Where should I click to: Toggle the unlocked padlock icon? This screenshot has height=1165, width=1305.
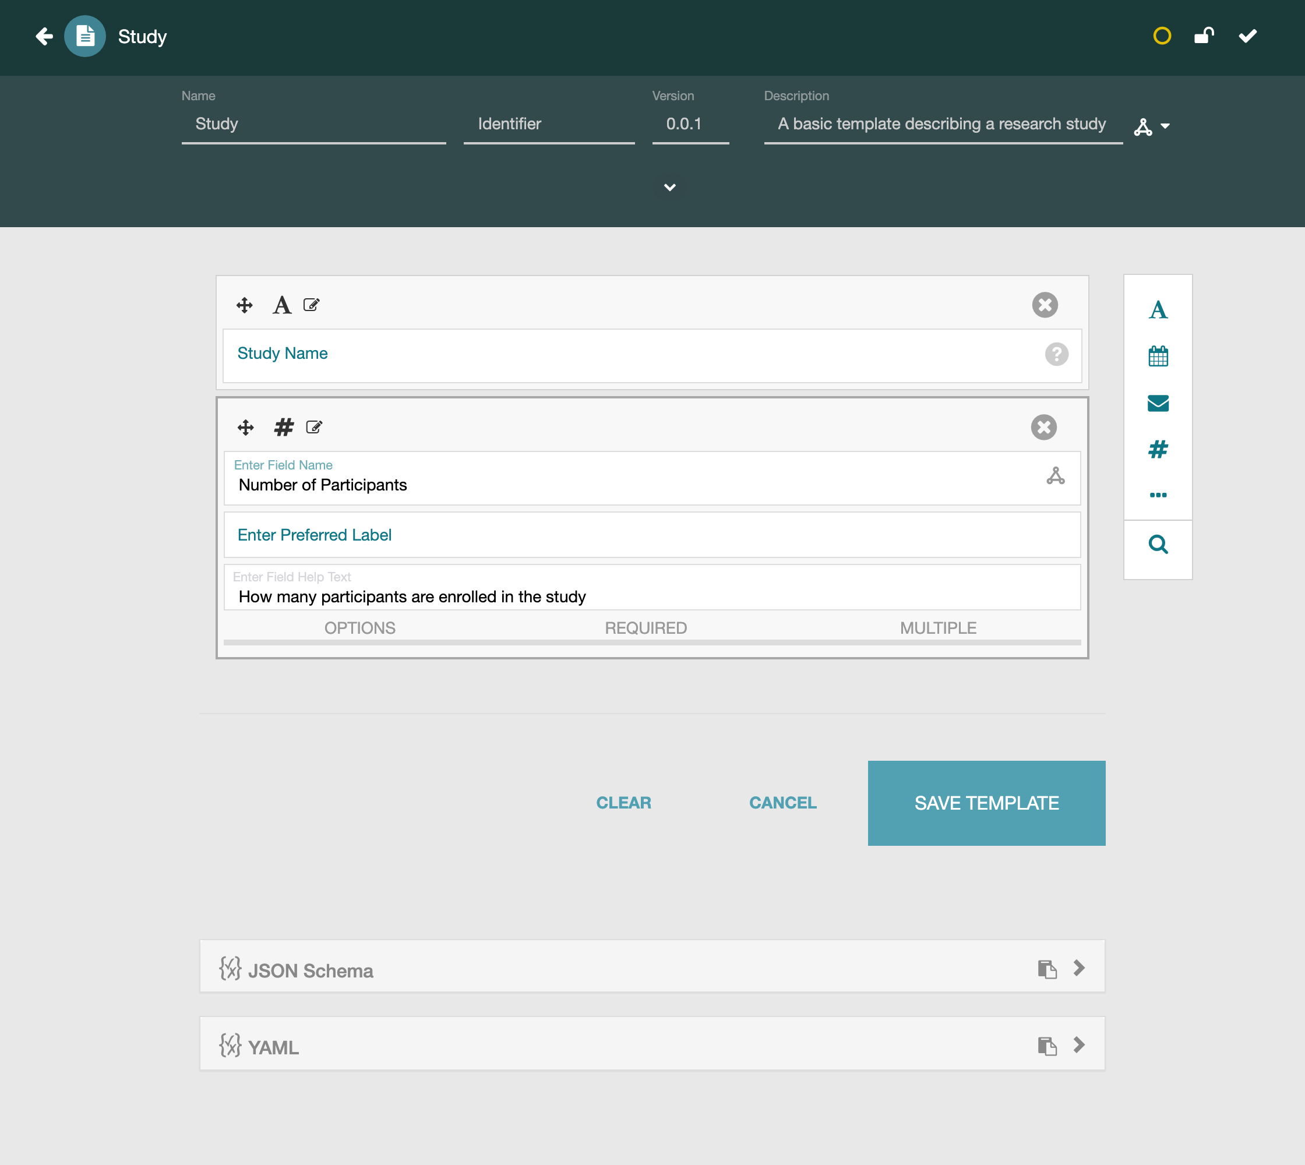1204,35
